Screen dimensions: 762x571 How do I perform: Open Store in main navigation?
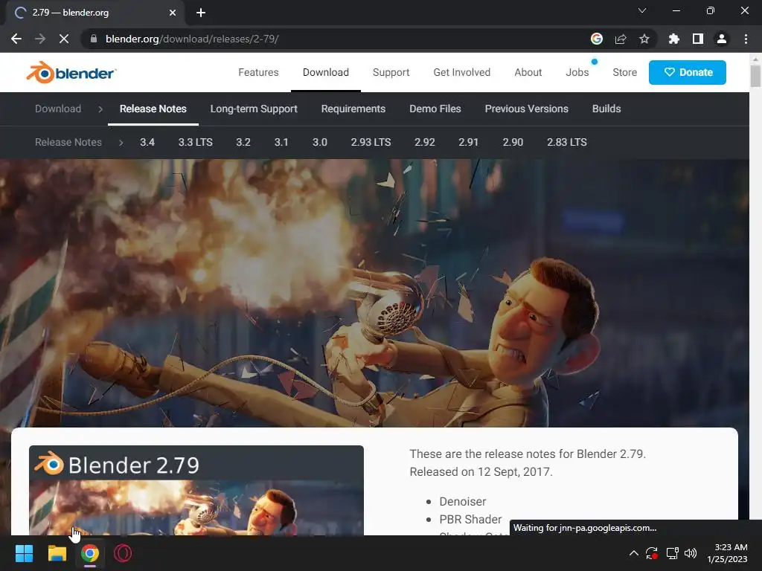(624, 72)
